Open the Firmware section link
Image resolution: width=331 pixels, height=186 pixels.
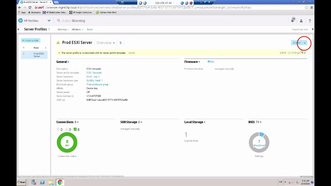coord(192,62)
